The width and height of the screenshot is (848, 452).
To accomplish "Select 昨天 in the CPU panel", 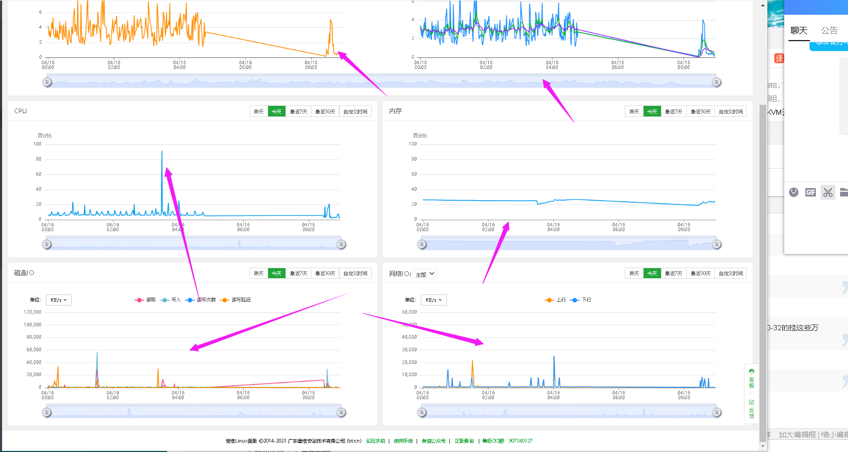I will click(x=259, y=111).
